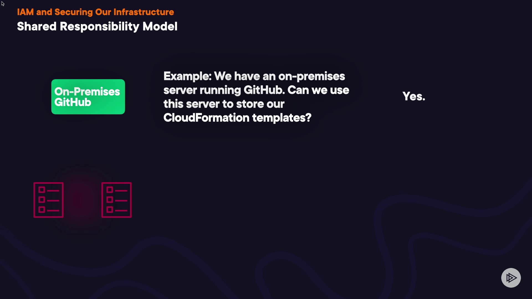532x299 pixels.
Task: Check the bottom box in left checklist icon
Action: click(x=42, y=210)
